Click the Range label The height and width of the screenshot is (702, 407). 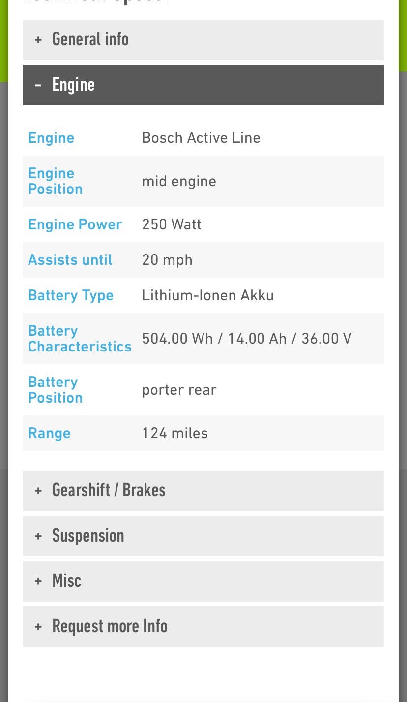click(49, 433)
